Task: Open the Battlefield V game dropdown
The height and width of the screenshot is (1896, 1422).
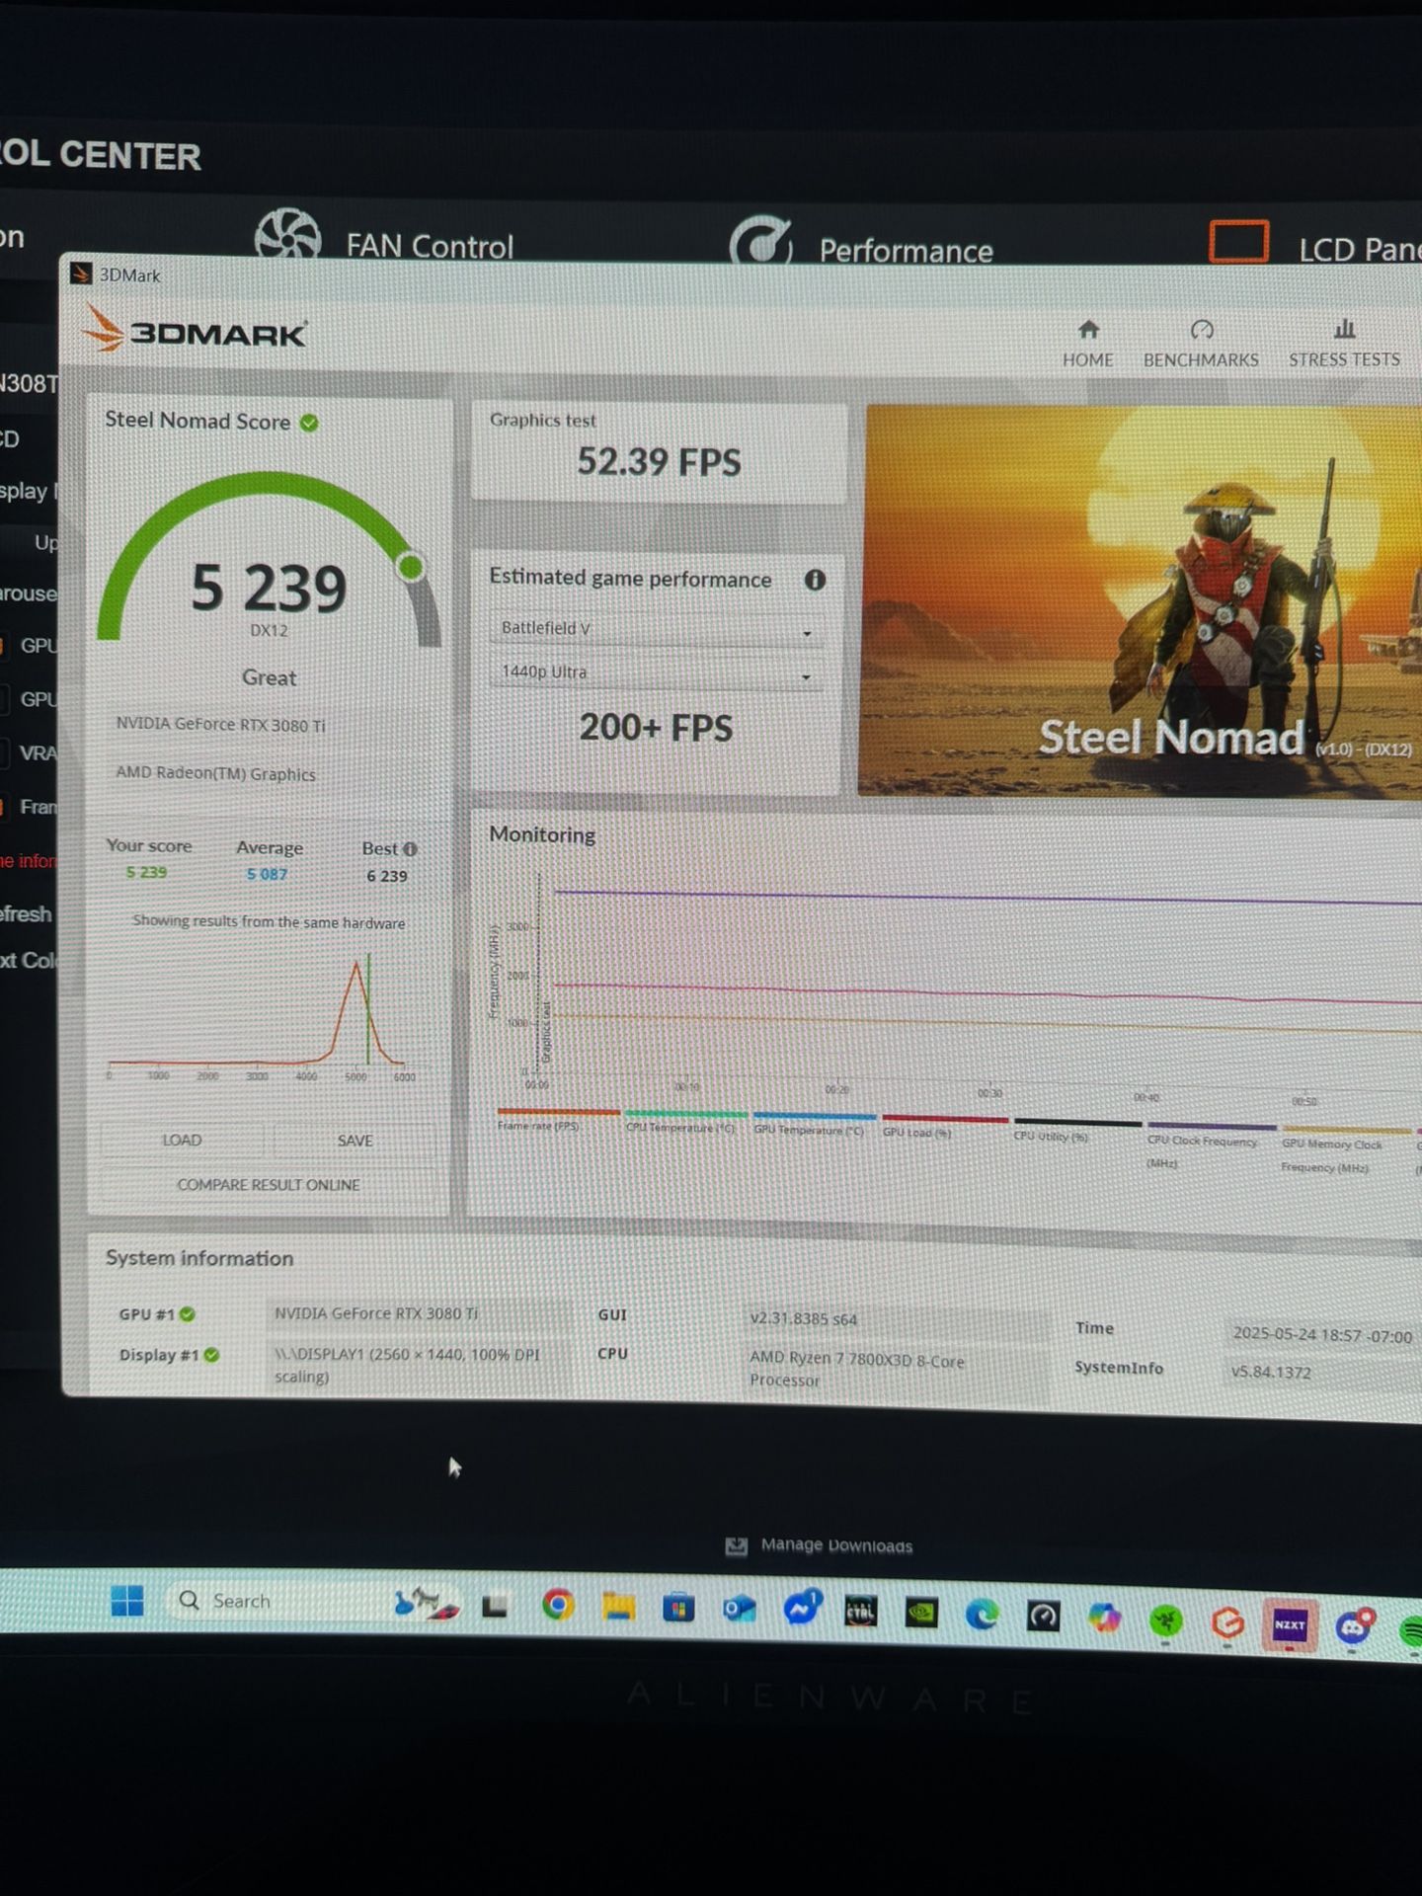Action: click(656, 628)
